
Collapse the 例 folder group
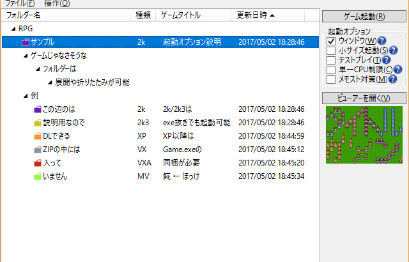pyautogui.click(x=26, y=96)
